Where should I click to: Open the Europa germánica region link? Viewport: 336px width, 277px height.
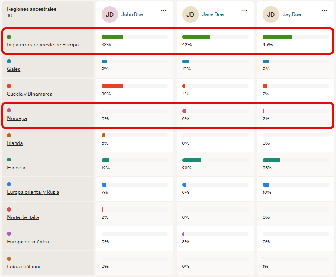click(28, 242)
